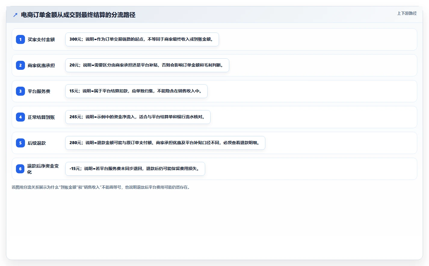Click the 300元 description box

point(142,39)
